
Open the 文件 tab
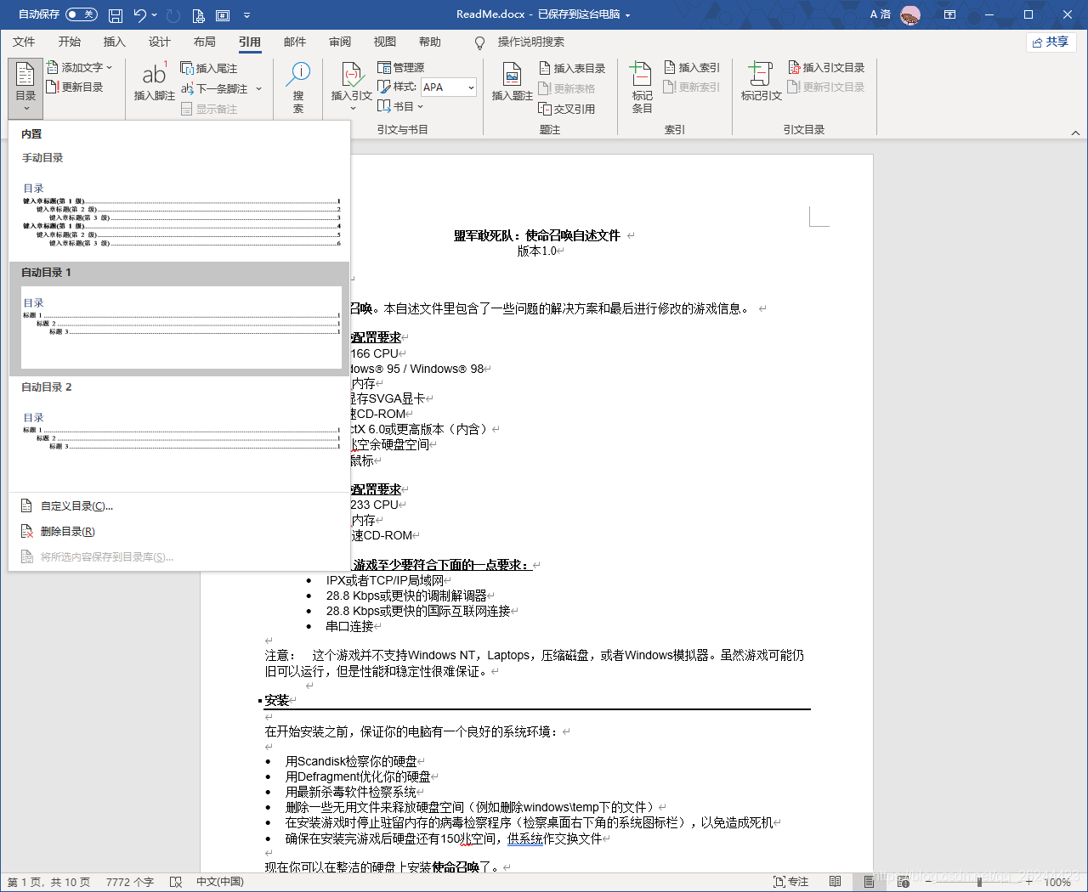tap(24, 42)
